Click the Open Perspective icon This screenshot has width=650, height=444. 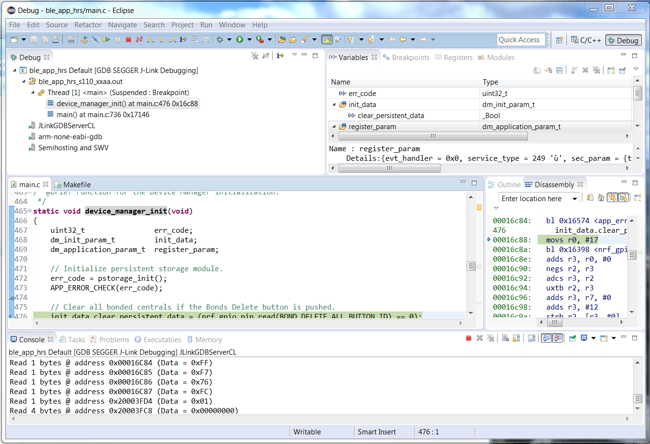(559, 40)
